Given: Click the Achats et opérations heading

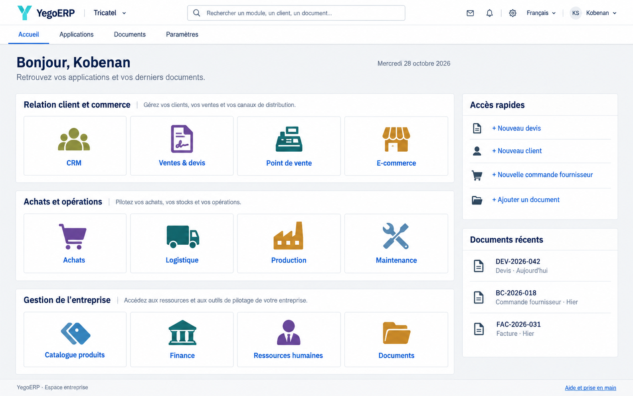Looking at the screenshot, I should pyautogui.click(x=63, y=202).
